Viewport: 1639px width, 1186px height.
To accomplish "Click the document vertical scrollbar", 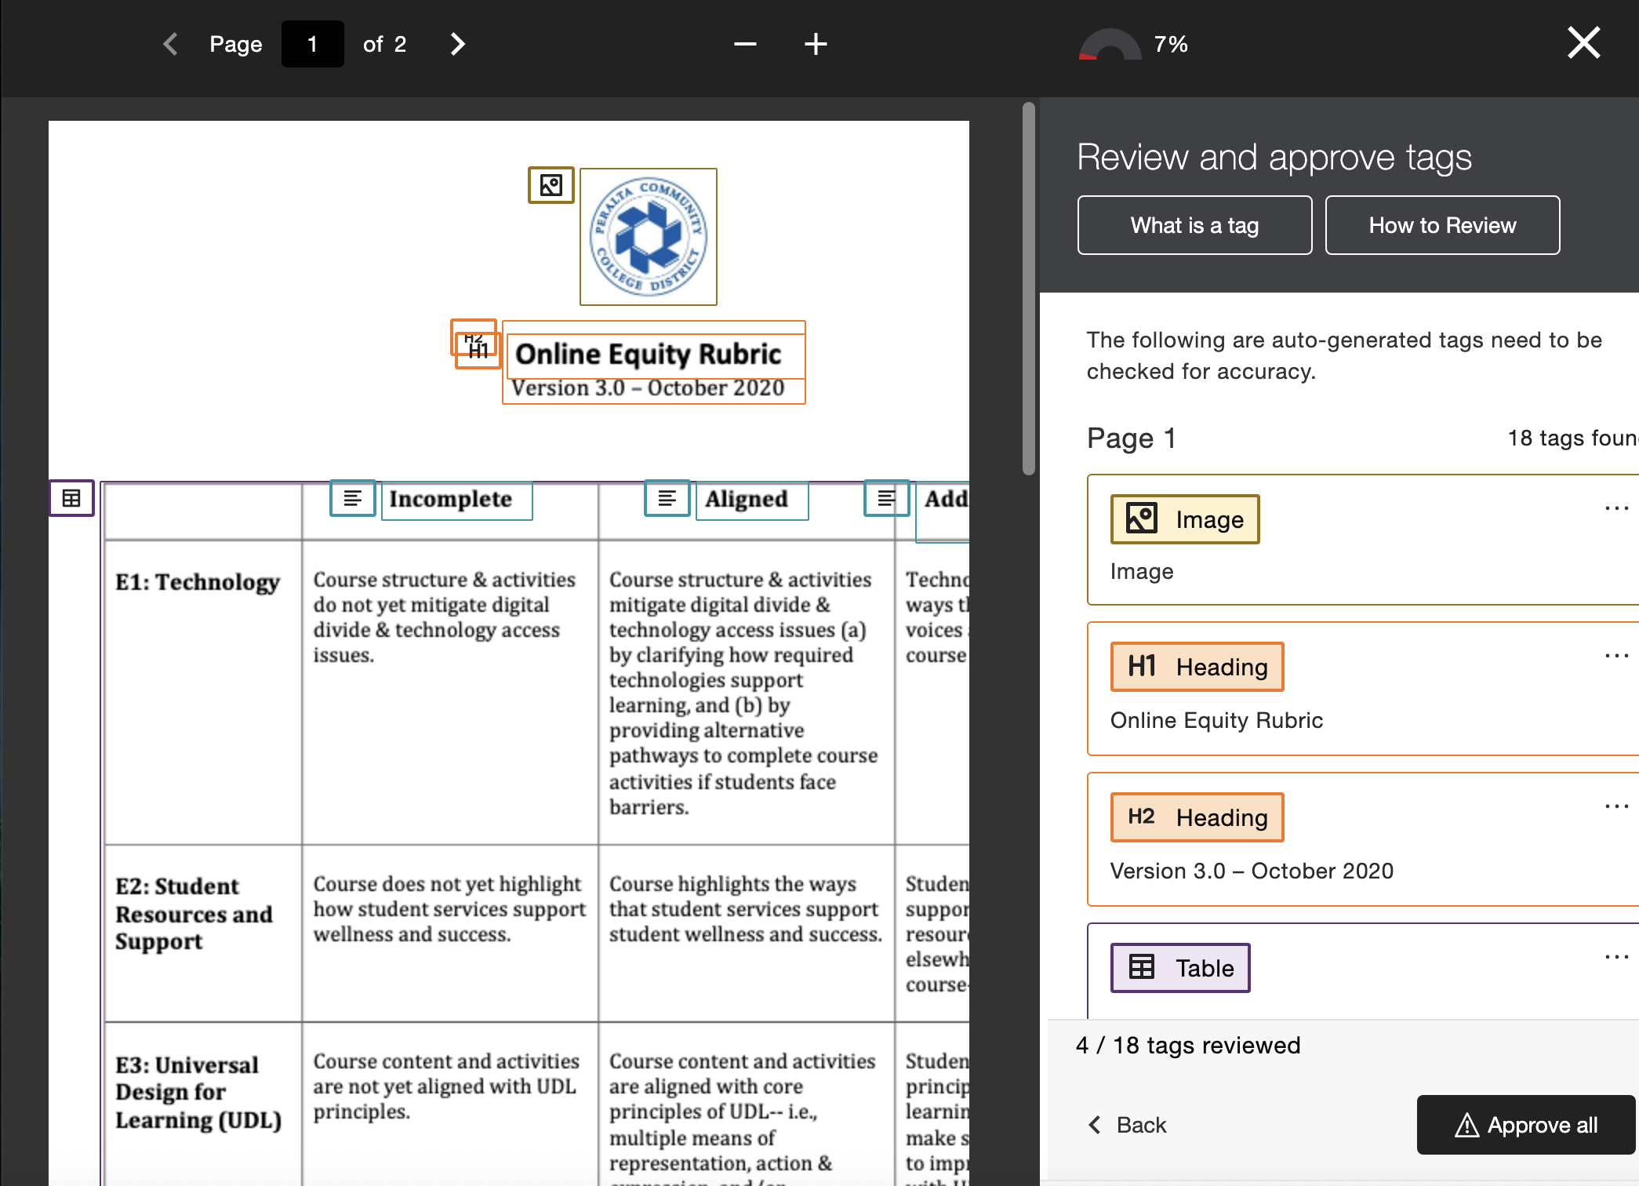I will click(1029, 289).
